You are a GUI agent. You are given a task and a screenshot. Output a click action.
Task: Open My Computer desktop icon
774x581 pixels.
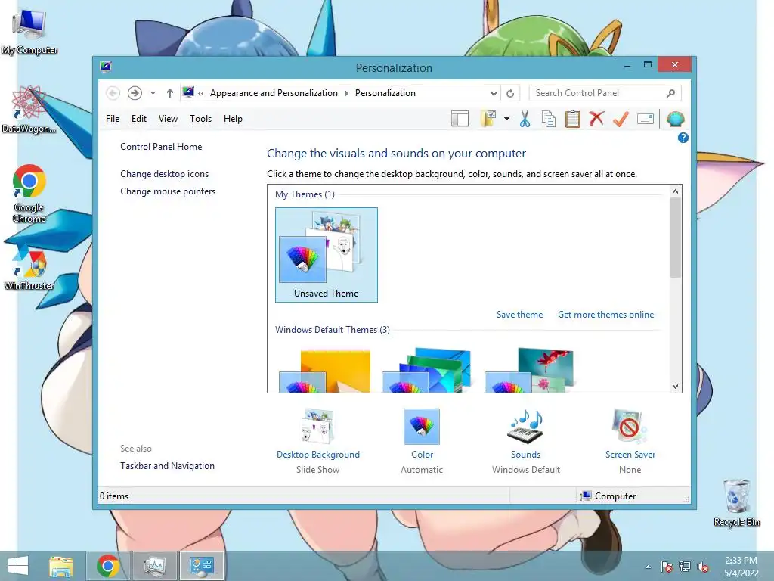coord(29,30)
